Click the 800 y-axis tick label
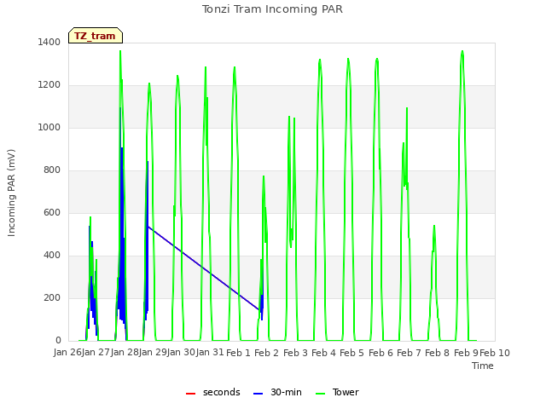546x409 pixels. pyautogui.click(x=52, y=170)
